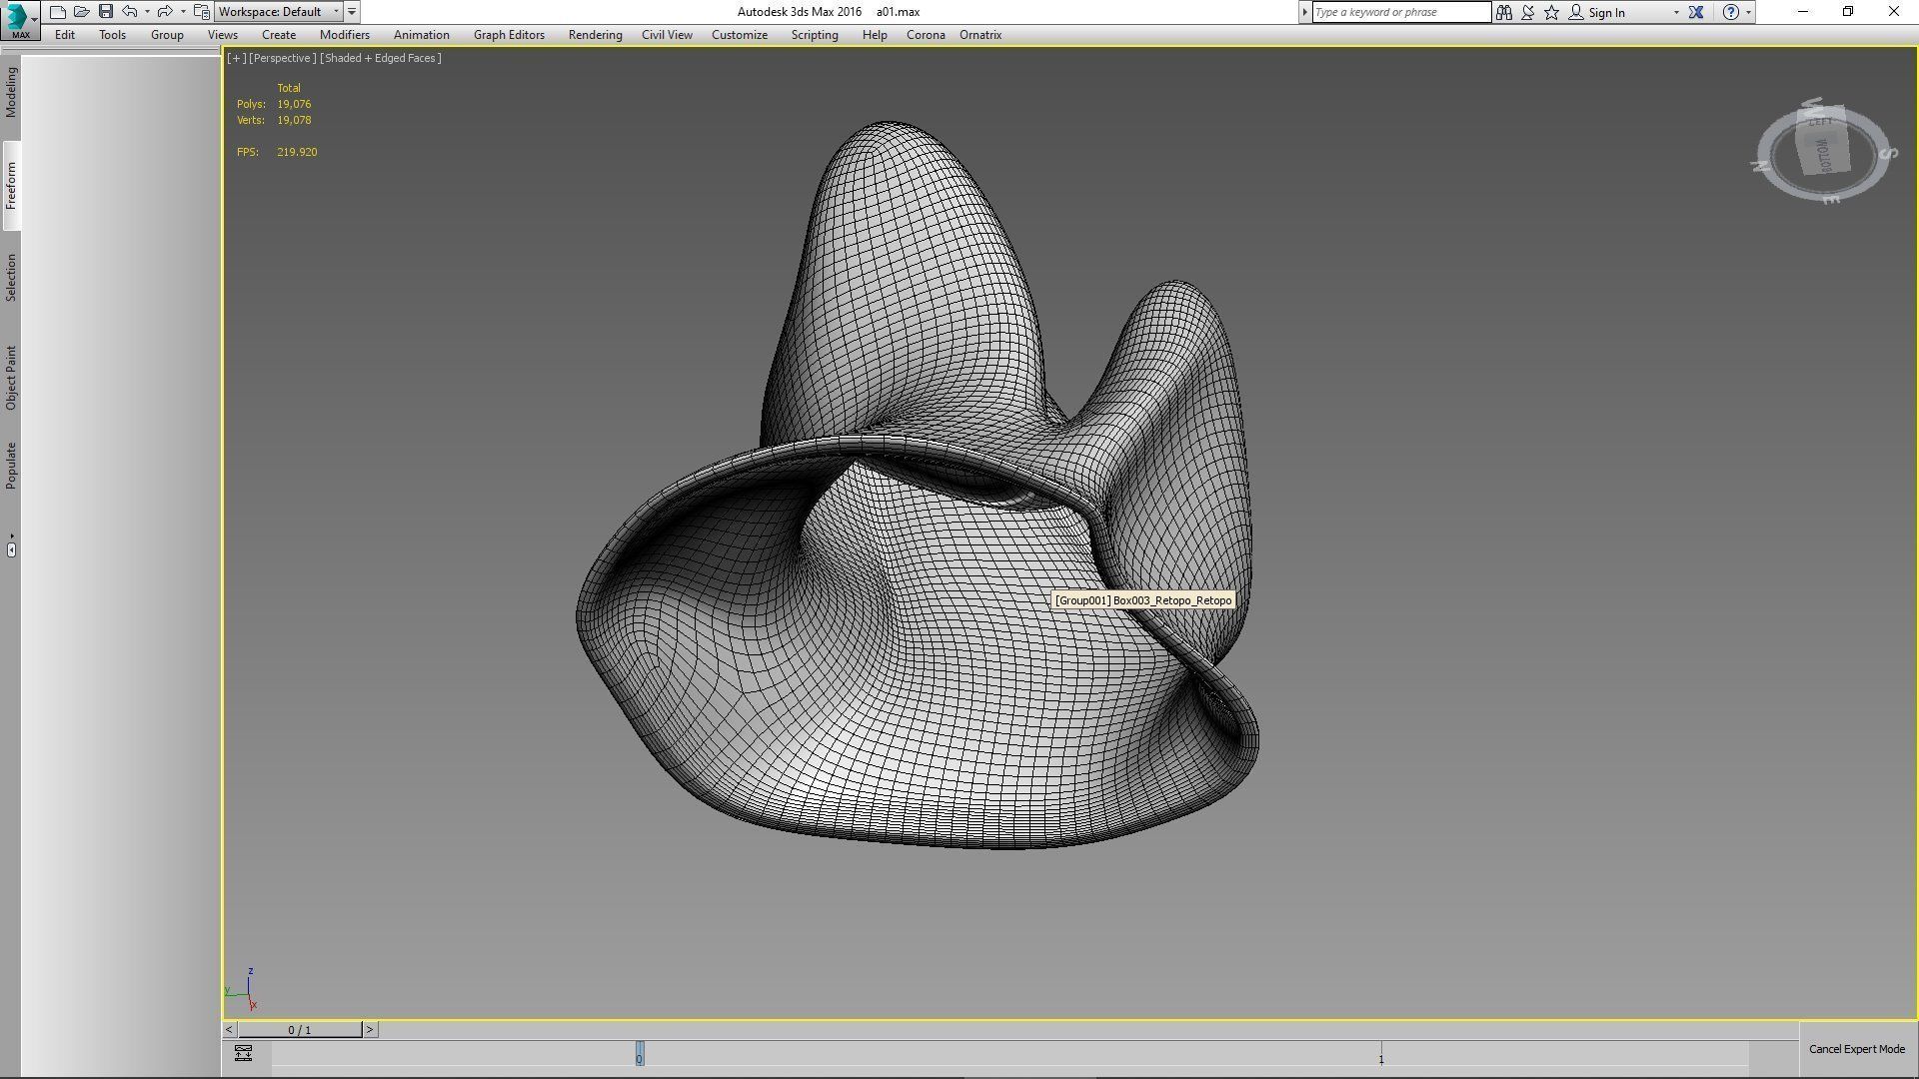1919x1079 pixels.
Task: Click the [Perspective] viewport label
Action: (282, 58)
